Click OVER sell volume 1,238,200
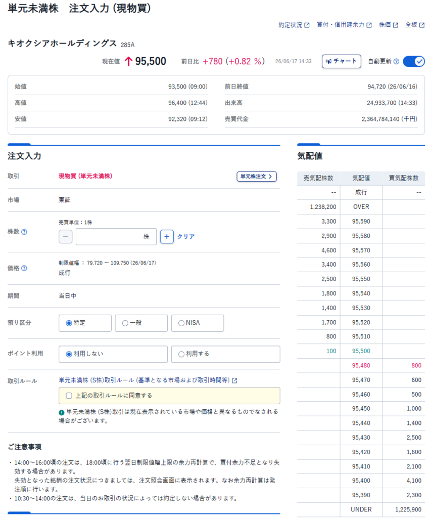This screenshot has width=431, height=518. point(323,207)
